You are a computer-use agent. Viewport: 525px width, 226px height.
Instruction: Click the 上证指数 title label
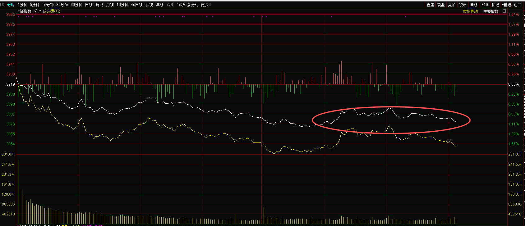click(x=24, y=11)
